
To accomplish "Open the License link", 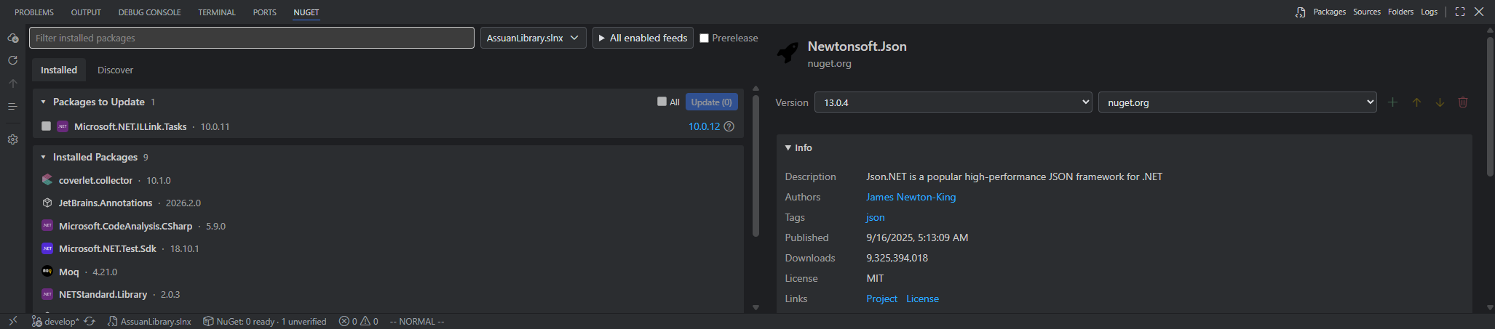I will click(x=922, y=298).
